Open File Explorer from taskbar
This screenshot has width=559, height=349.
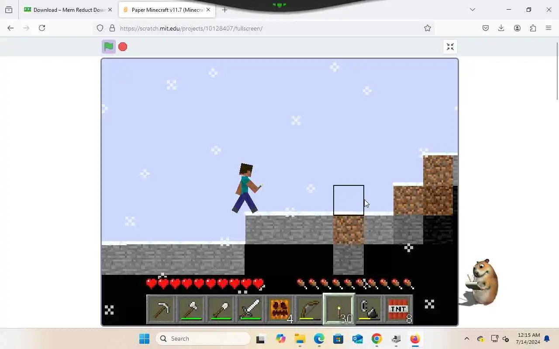(300, 339)
